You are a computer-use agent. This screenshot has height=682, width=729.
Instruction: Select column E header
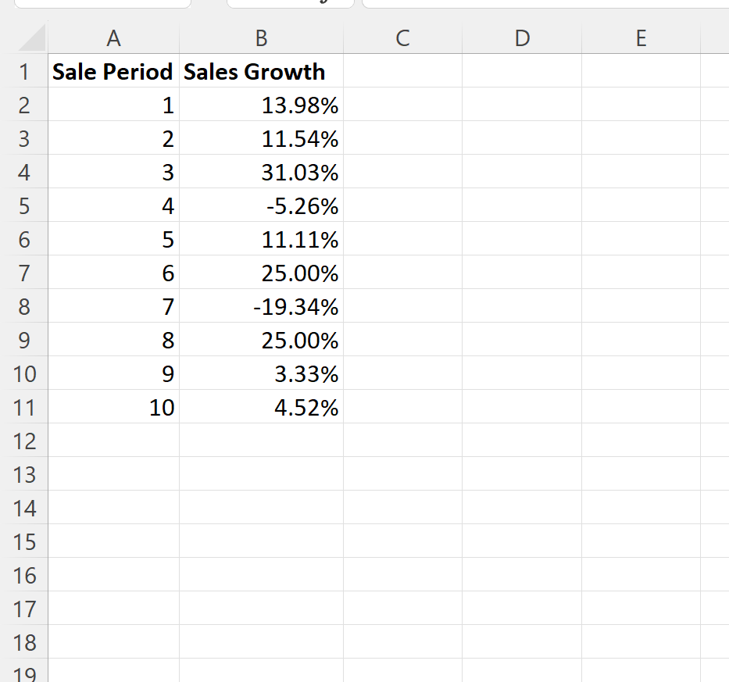tap(641, 38)
